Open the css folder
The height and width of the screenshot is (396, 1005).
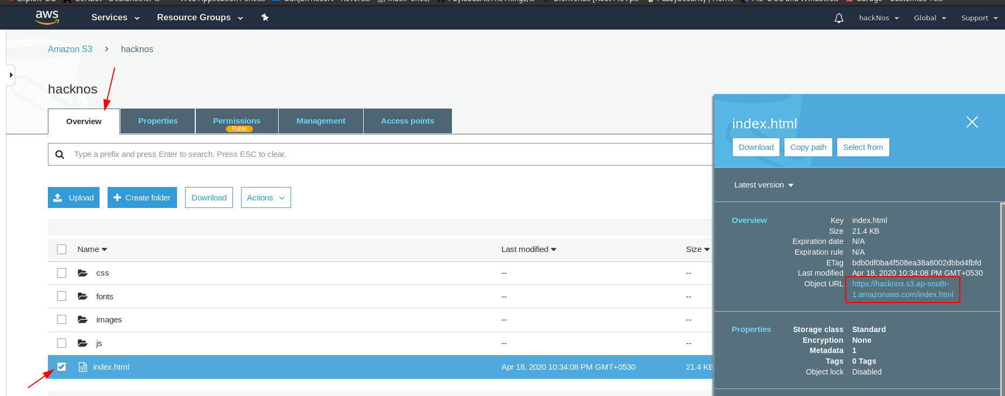[102, 273]
